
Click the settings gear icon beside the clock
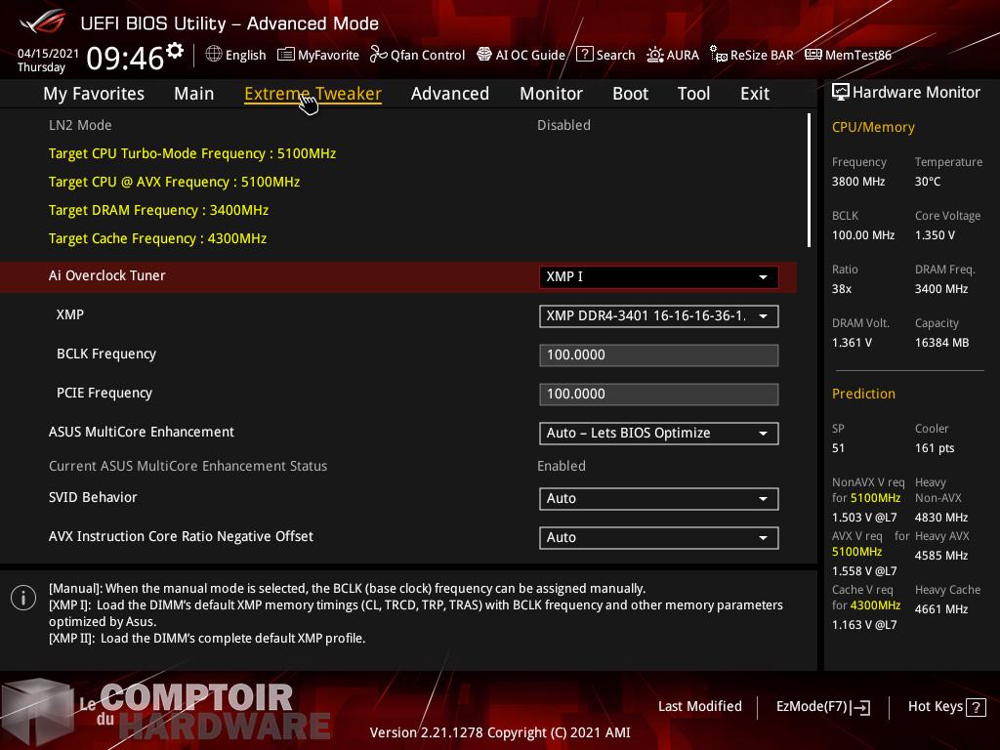click(x=175, y=51)
